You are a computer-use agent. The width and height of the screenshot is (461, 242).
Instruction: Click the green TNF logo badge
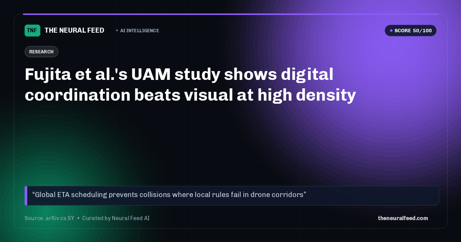tap(32, 30)
